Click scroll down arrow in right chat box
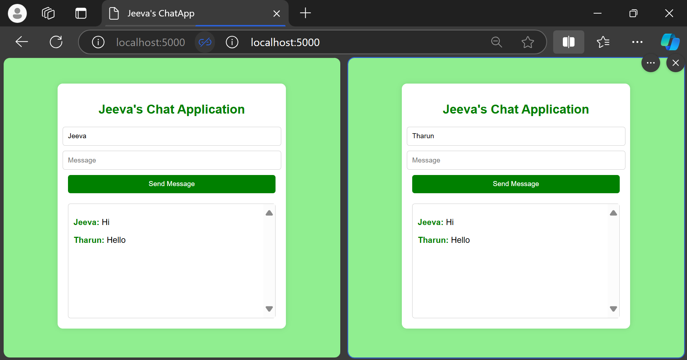687x360 pixels. click(614, 309)
